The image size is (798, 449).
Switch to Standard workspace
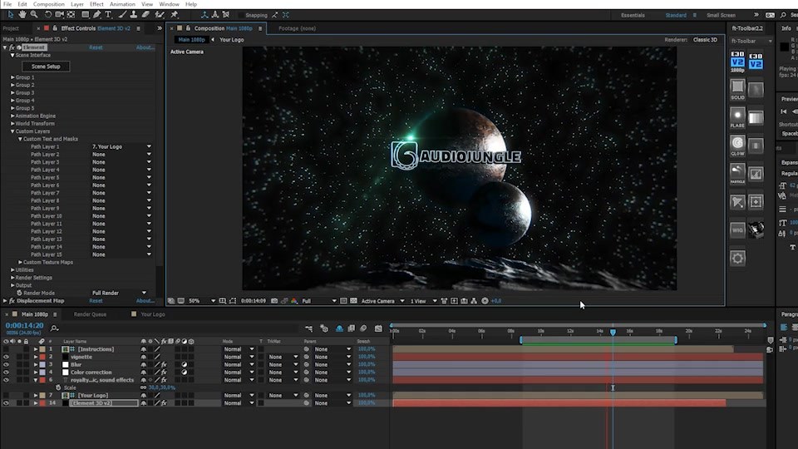pos(676,15)
